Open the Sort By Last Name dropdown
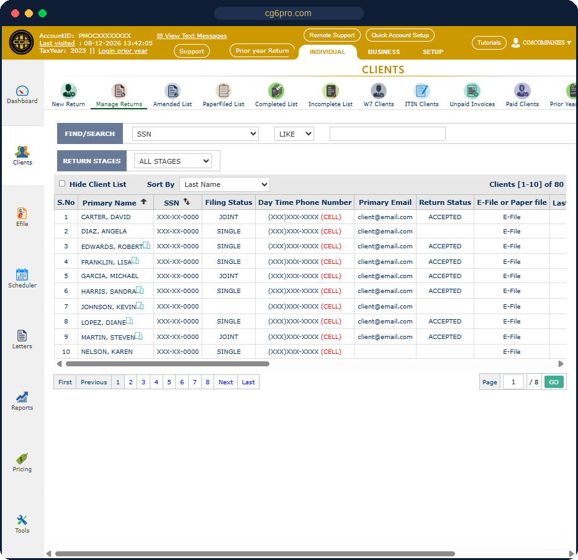Image resolution: width=578 pixels, height=560 pixels. click(225, 184)
